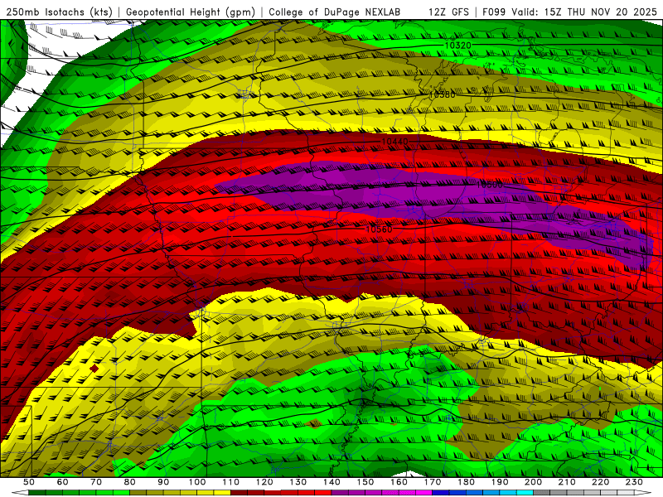Click the 10440 height contour label
The image size is (663, 497).
tap(395, 141)
